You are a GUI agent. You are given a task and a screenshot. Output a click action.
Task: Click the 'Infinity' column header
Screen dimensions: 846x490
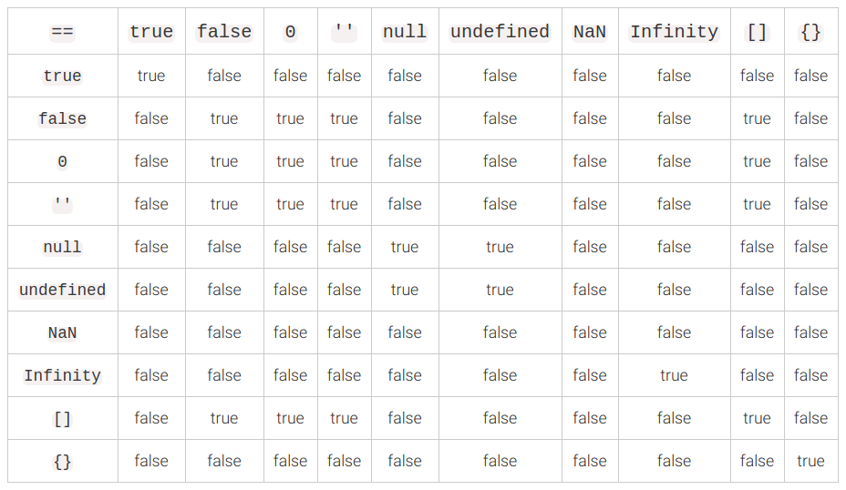(674, 32)
